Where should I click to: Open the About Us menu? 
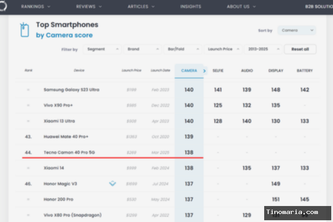pos(241,7)
